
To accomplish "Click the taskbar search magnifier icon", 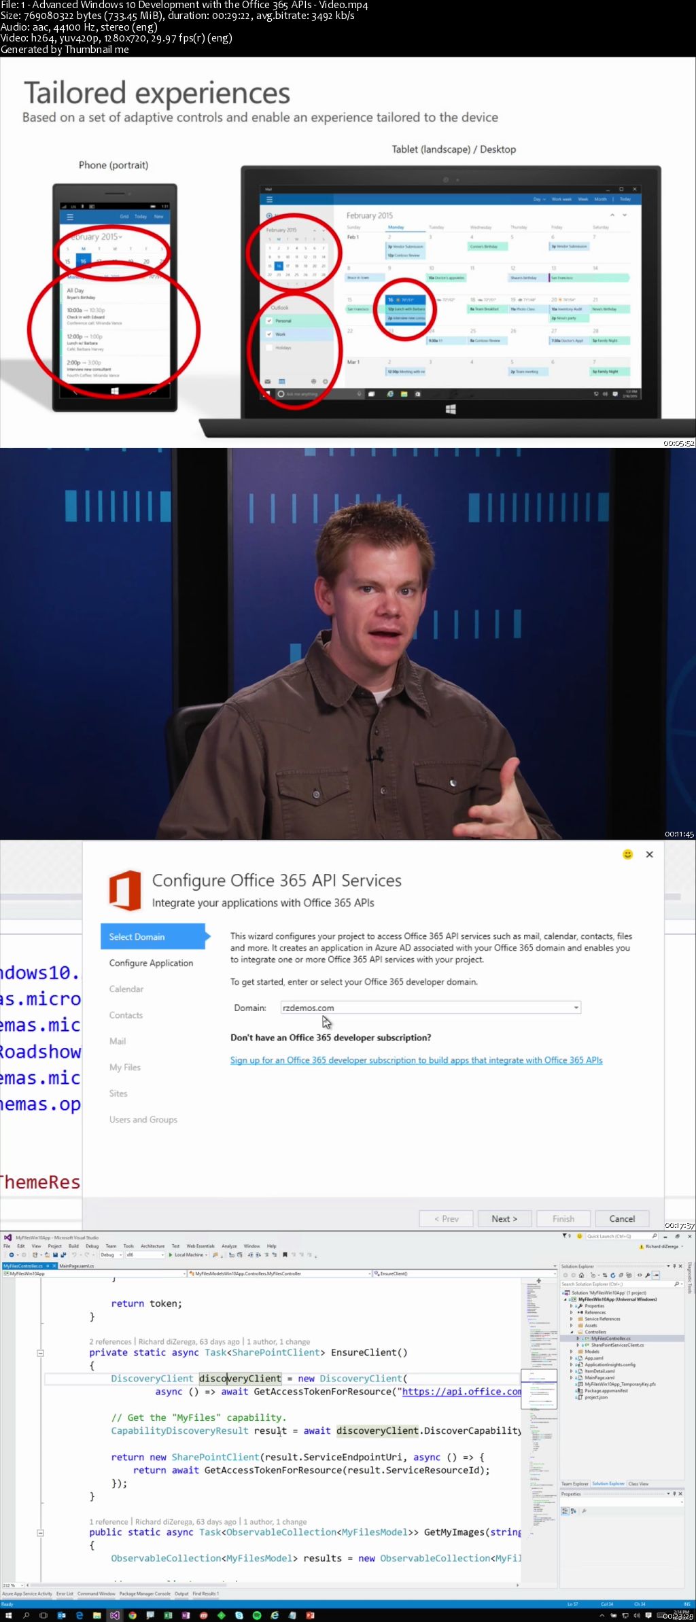I will tap(26, 1615).
